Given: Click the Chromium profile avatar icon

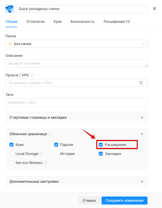Looking at the screenshot, I should point(9,9).
